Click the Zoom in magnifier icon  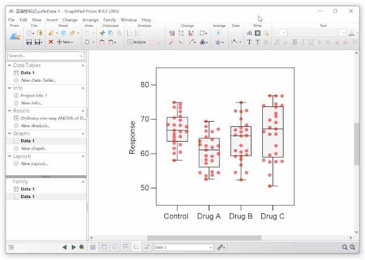352,247
